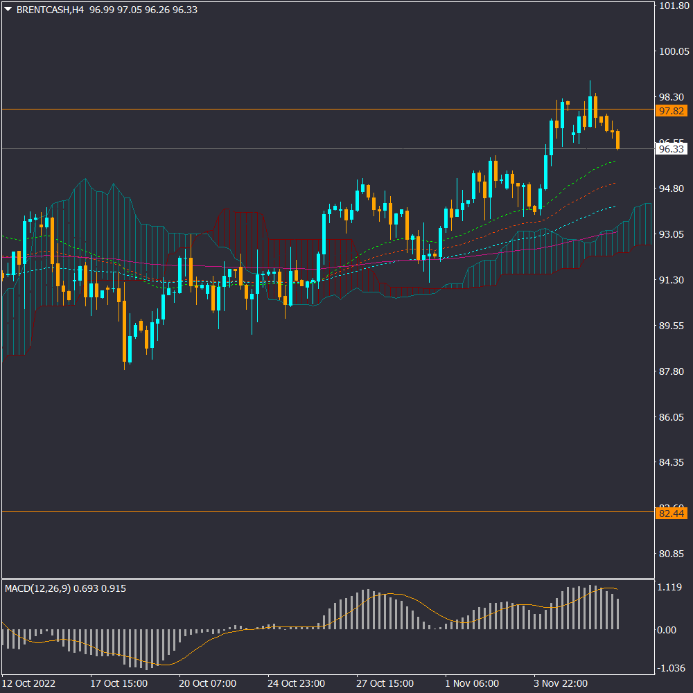Select the 96.33 current price tag
693x693 pixels.
point(671,149)
